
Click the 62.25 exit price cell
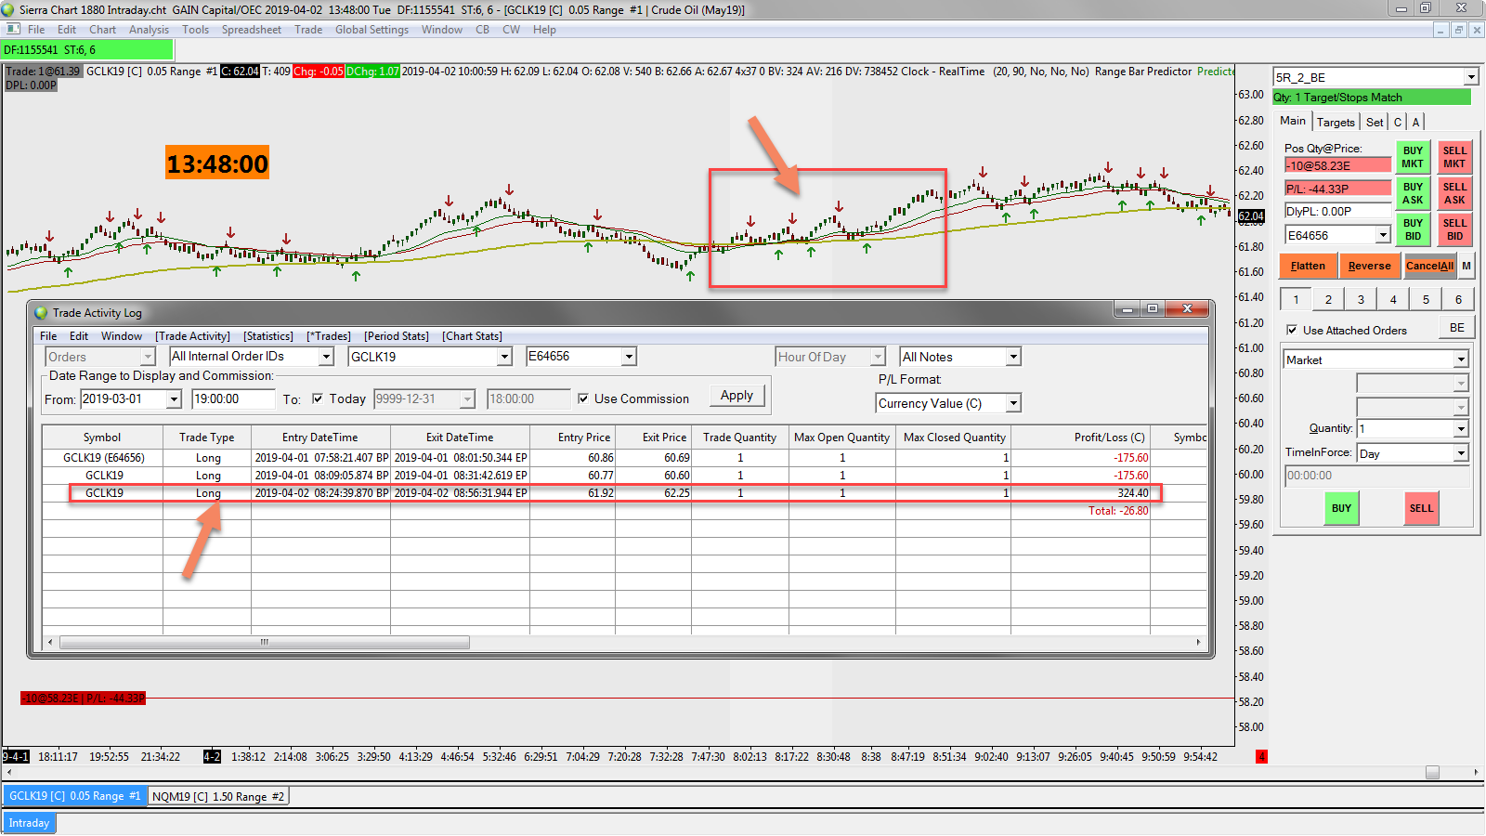coord(653,493)
